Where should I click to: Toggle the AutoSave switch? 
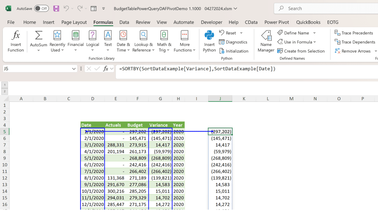click(x=41, y=9)
